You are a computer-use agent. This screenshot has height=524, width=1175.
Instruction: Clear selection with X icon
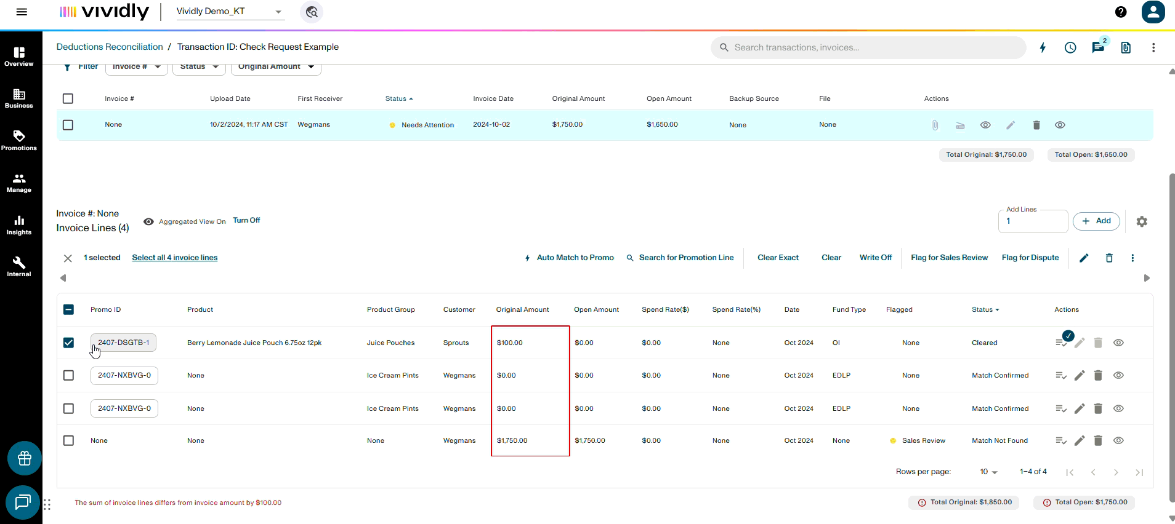pyautogui.click(x=68, y=258)
